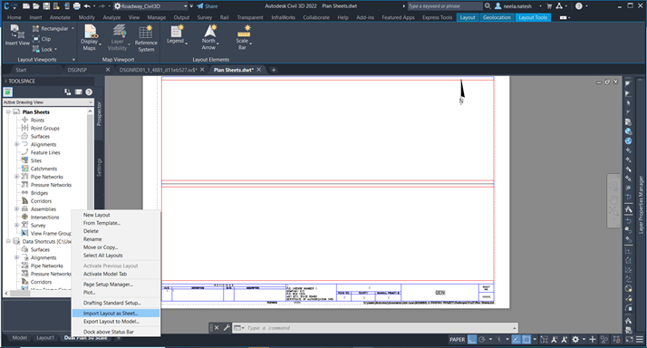Screen dimensions: 647x348
Task: Toggle object snap tracking in status bar
Action: coord(517,339)
